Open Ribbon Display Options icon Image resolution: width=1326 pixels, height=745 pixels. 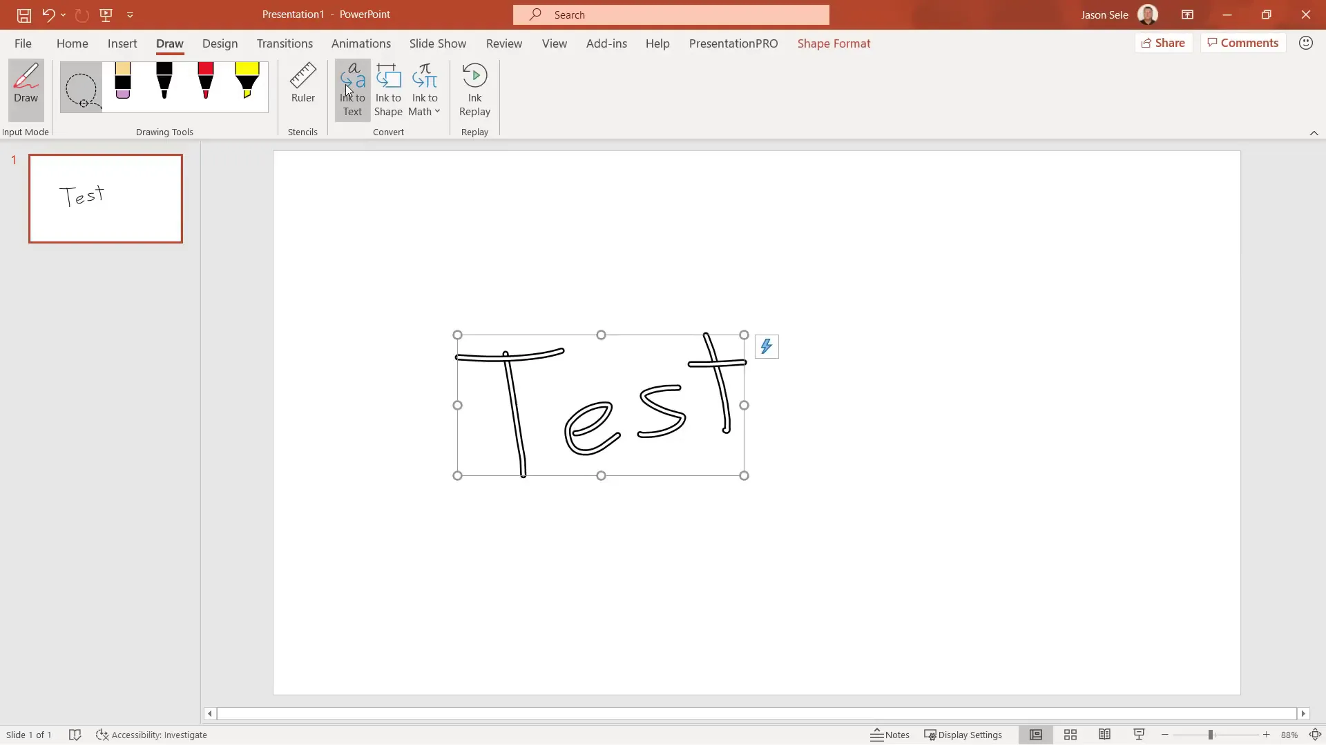pyautogui.click(x=1187, y=14)
